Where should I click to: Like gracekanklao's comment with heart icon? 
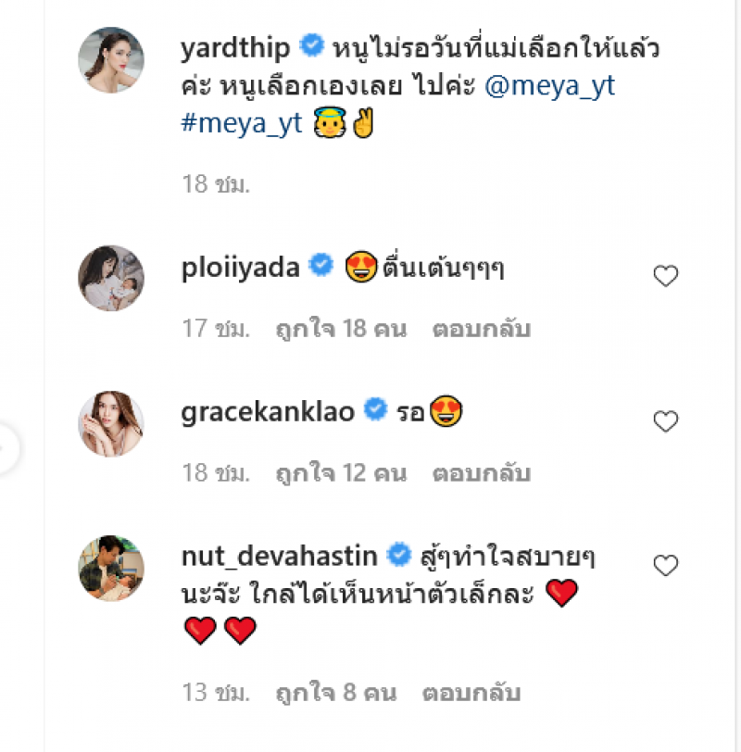coord(666,421)
